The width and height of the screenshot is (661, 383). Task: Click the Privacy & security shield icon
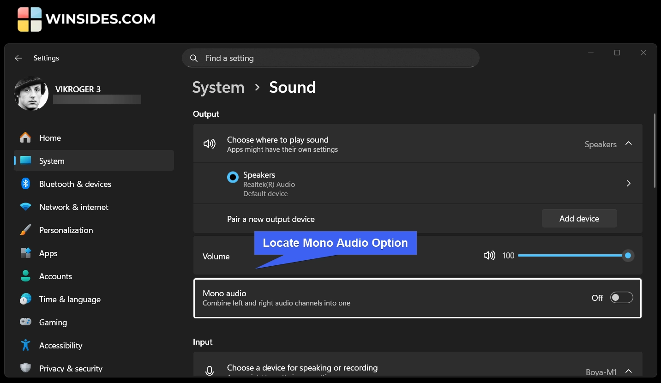point(25,368)
